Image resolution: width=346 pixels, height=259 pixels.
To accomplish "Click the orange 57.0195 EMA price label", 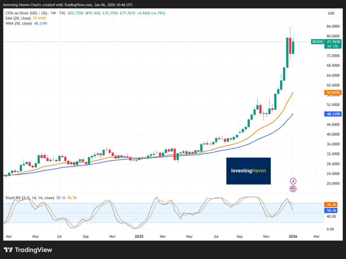I will 333,93.
